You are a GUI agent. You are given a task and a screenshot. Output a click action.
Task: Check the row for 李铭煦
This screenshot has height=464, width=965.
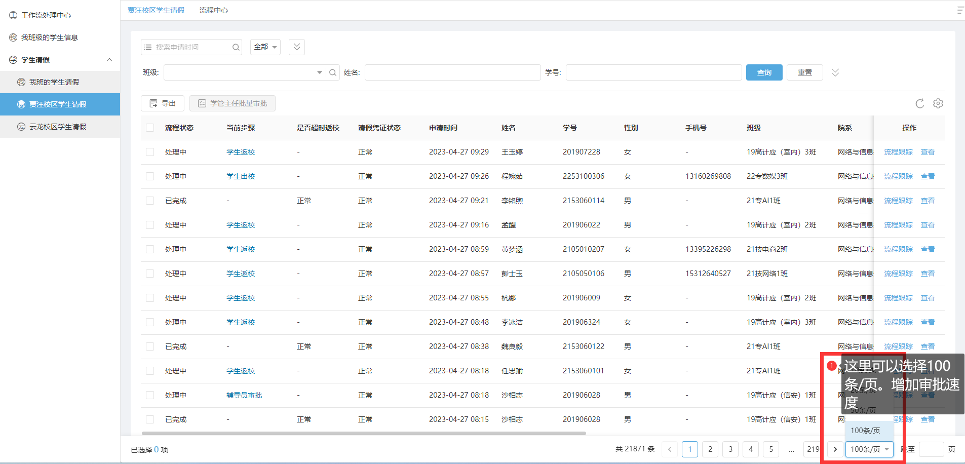(150, 201)
